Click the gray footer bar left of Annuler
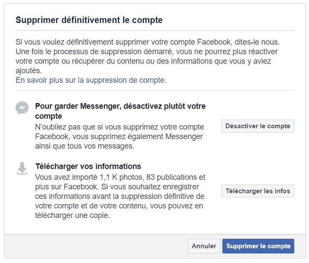This screenshot has width=309, height=263. click(96, 246)
